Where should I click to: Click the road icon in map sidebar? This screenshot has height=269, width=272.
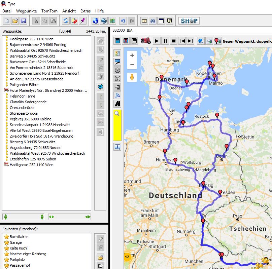(x=117, y=104)
